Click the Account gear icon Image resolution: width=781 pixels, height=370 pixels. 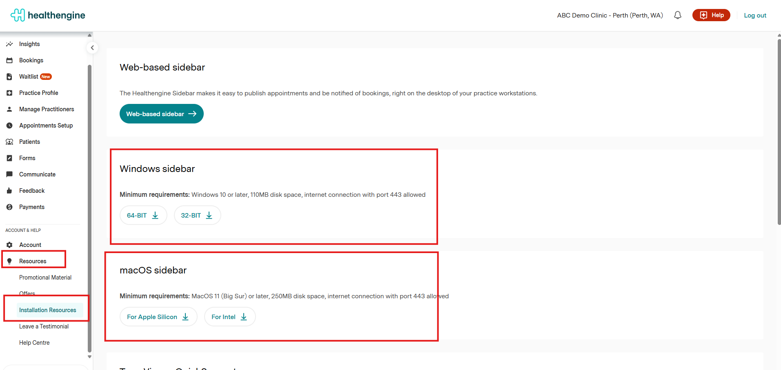(x=9, y=245)
